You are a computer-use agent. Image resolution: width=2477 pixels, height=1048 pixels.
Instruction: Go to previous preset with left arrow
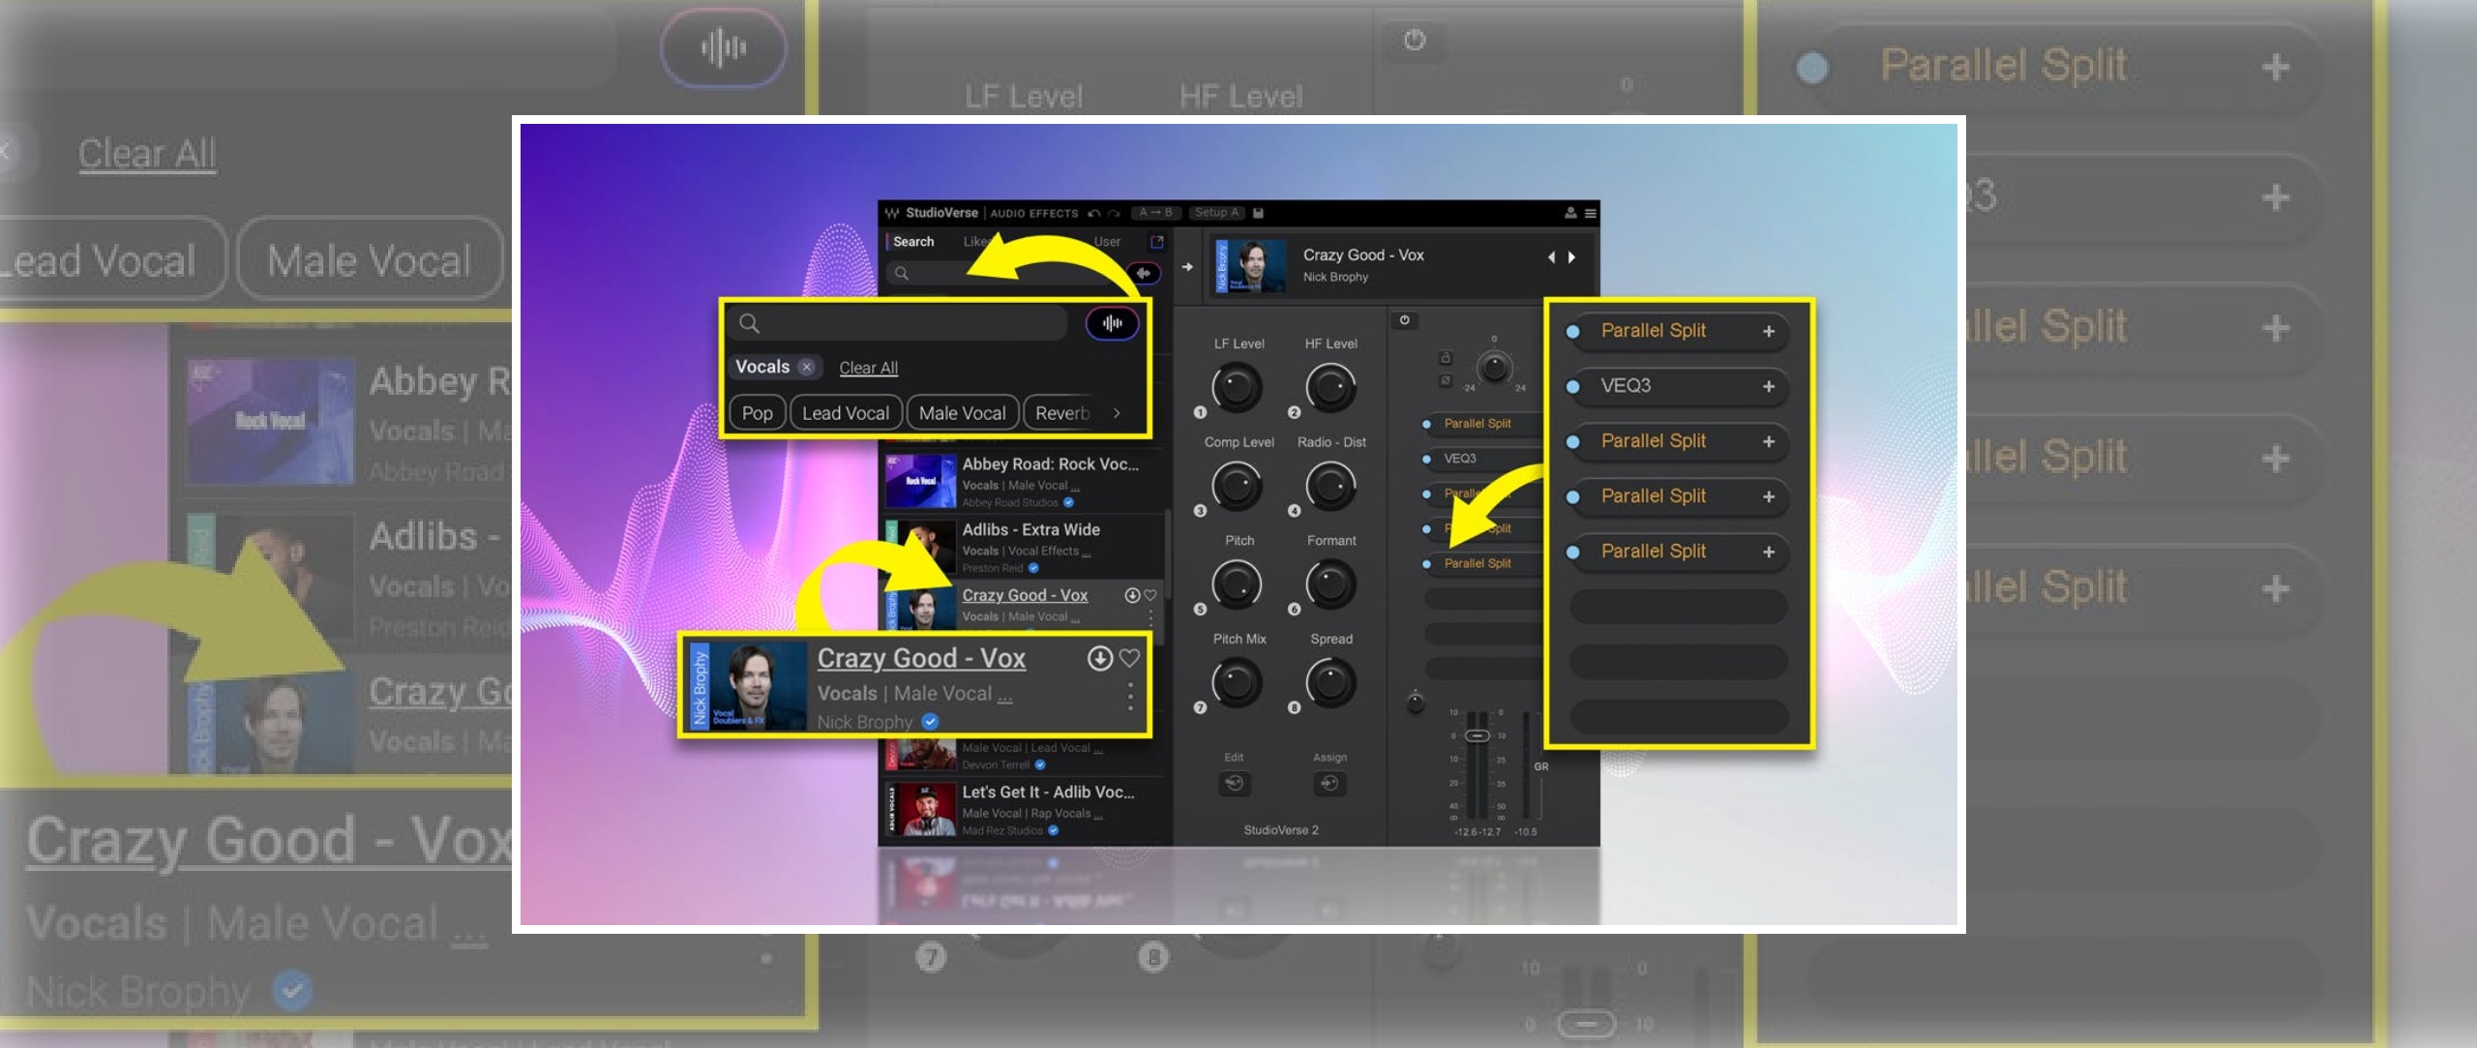coord(1551,257)
